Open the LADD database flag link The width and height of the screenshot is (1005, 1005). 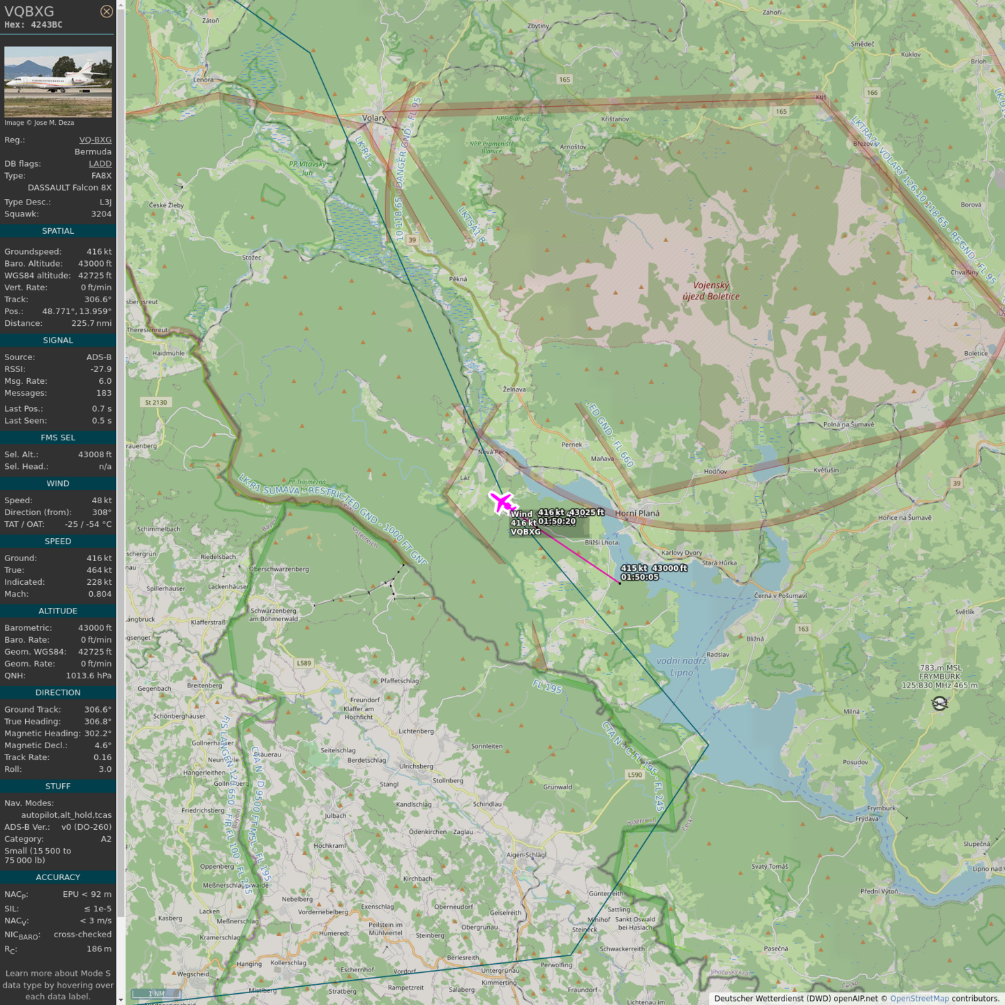pos(100,163)
